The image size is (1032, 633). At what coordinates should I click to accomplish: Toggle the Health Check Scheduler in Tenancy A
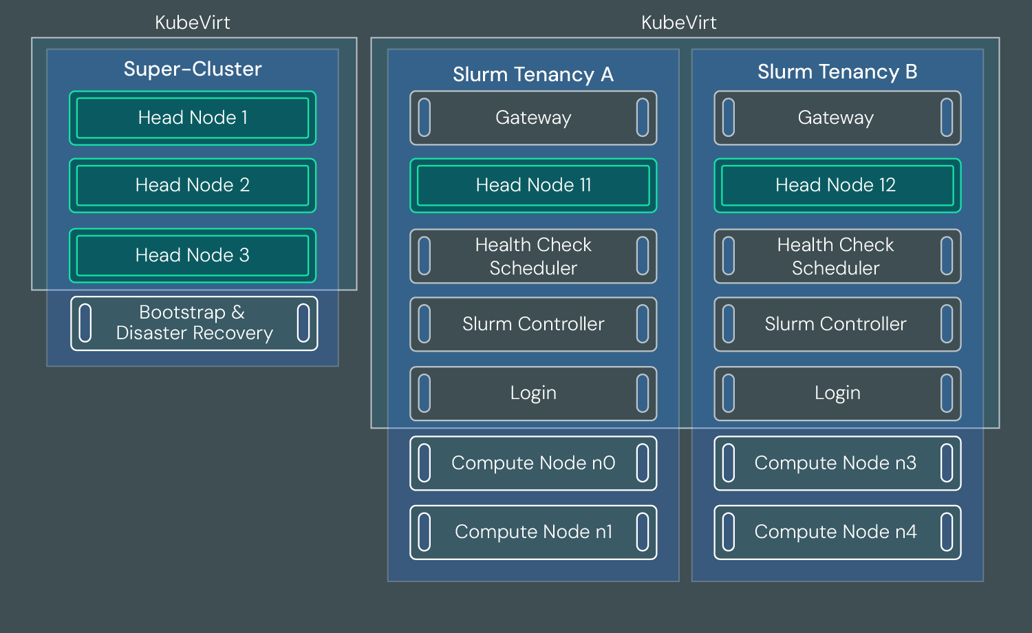coord(533,256)
